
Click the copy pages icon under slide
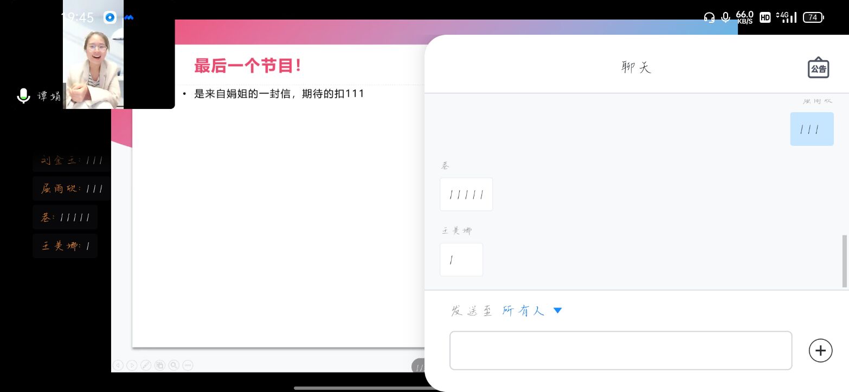click(160, 365)
